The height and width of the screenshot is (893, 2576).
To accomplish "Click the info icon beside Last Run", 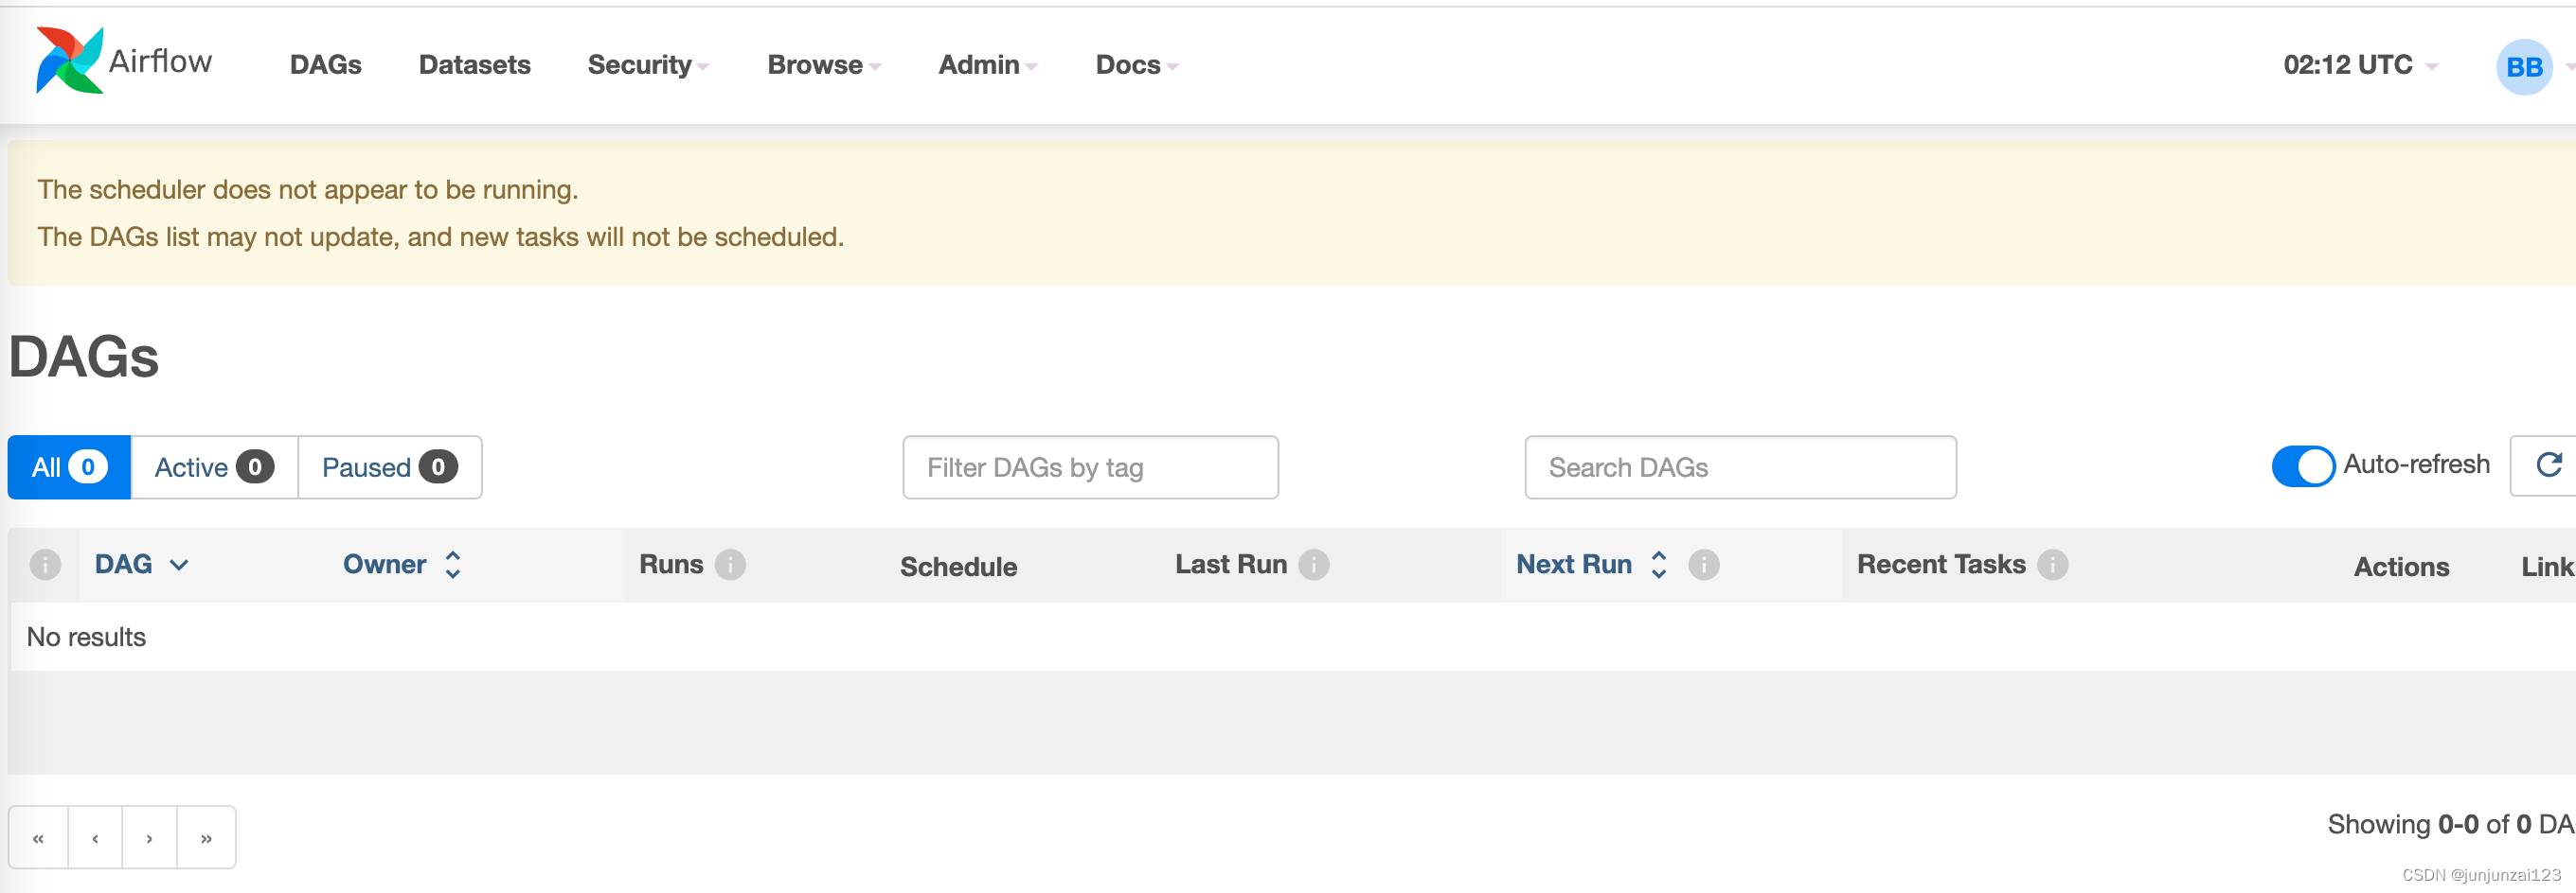I will click(x=1313, y=566).
